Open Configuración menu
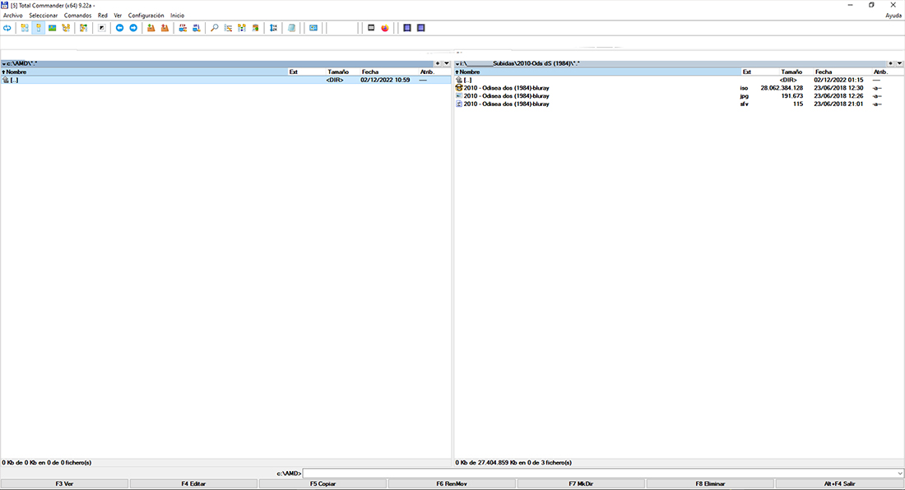The image size is (905, 490). (146, 16)
